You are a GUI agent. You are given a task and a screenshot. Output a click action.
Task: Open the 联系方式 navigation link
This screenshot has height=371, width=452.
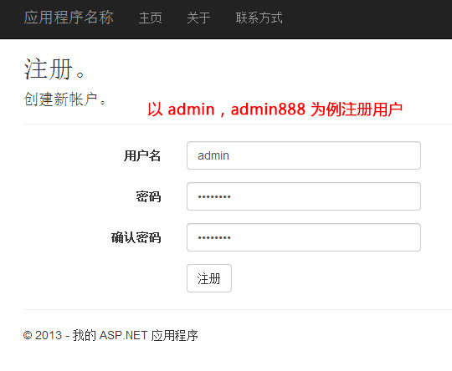pos(259,18)
